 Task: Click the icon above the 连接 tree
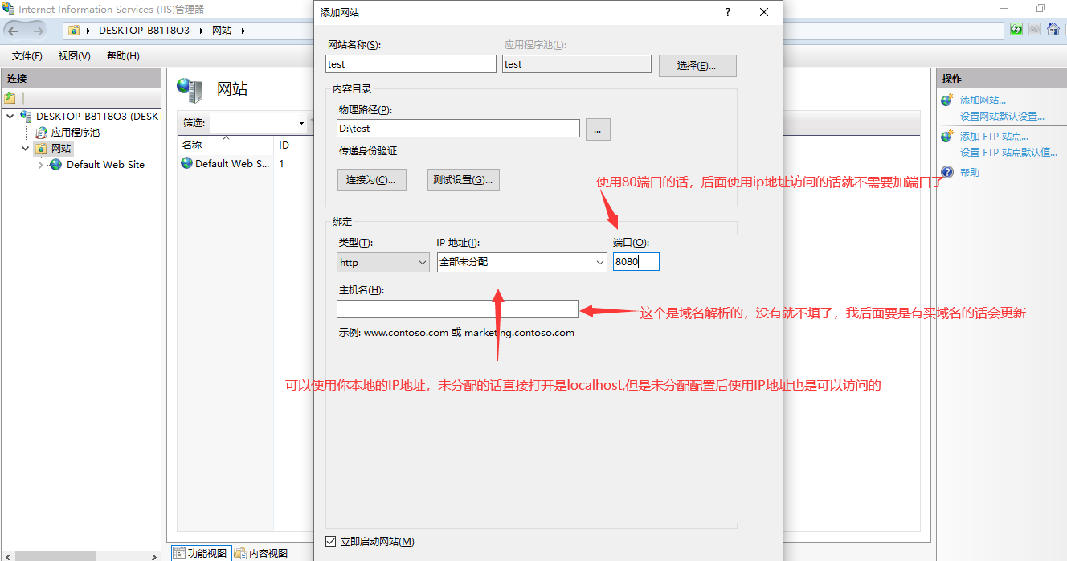click(x=10, y=96)
